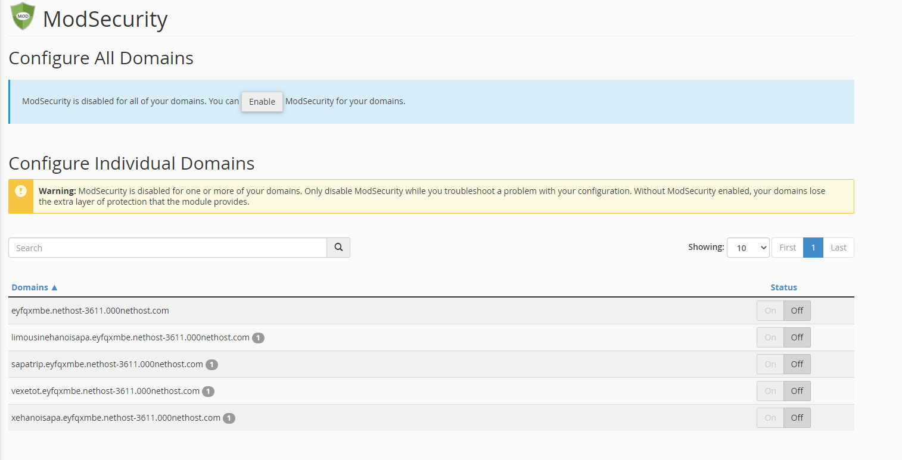Sort by the Status column header
902x460 pixels.
point(783,287)
